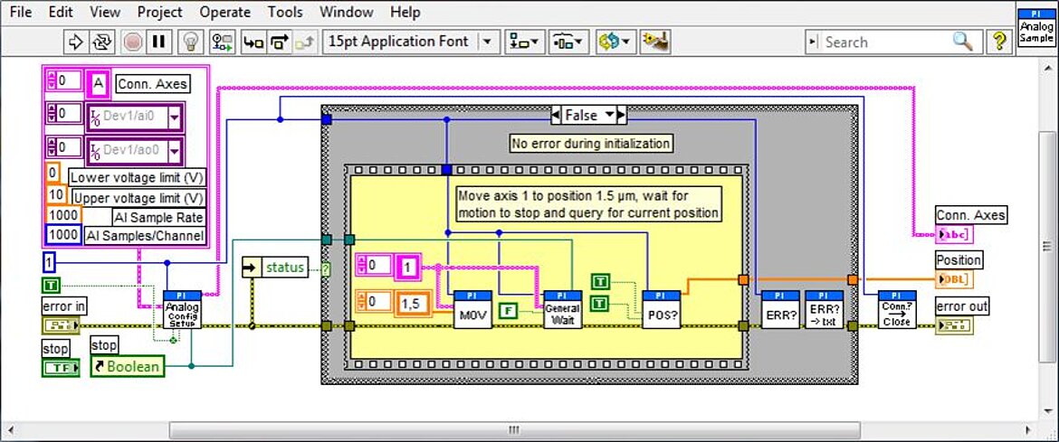1059x442 pixels.
Task: Open the Operate menu
Action: [224, 12]
